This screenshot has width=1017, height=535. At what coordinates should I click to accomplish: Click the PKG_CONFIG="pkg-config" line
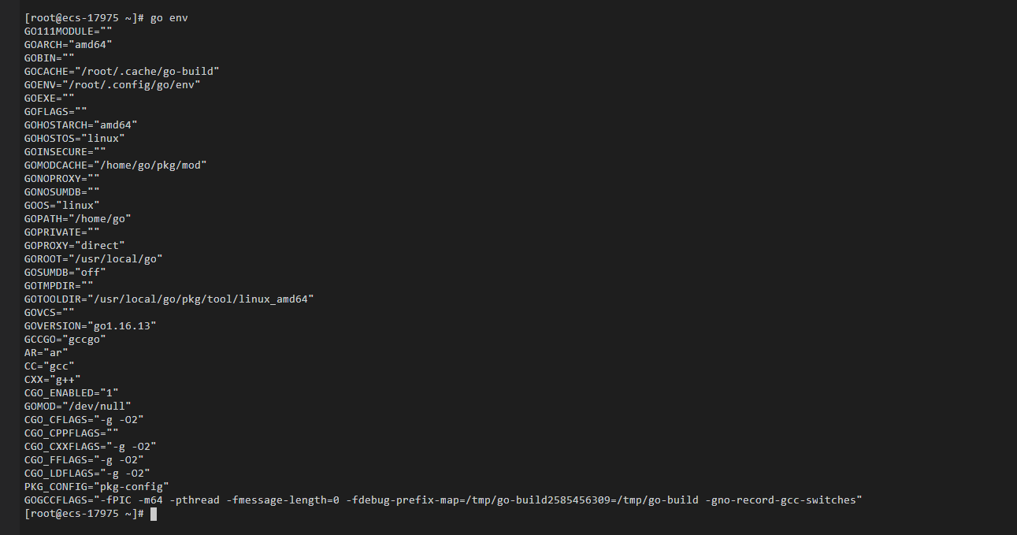97,486
